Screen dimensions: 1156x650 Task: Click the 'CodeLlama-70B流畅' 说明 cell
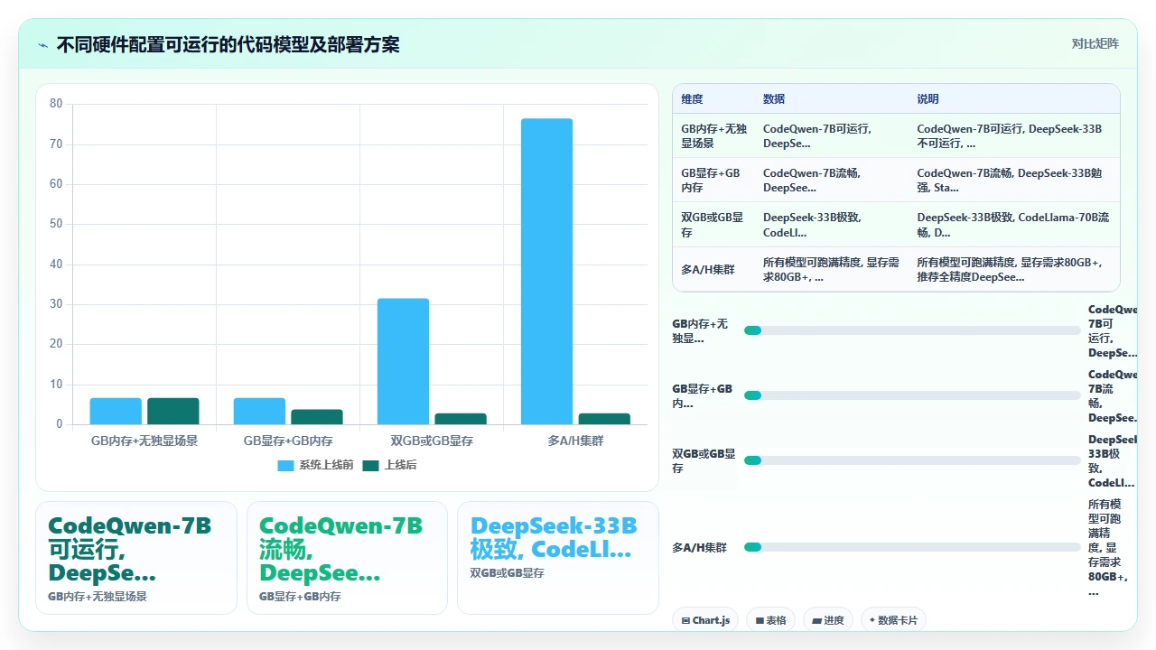(x=1014, y=225)
